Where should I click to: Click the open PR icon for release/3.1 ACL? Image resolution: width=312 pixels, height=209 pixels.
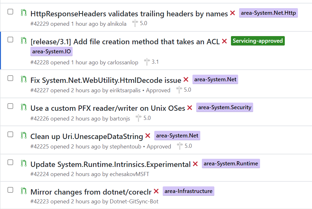(x=24, y=40)
